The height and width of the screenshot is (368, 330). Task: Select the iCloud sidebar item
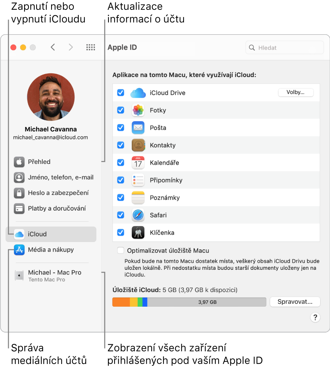coord(51,234)
